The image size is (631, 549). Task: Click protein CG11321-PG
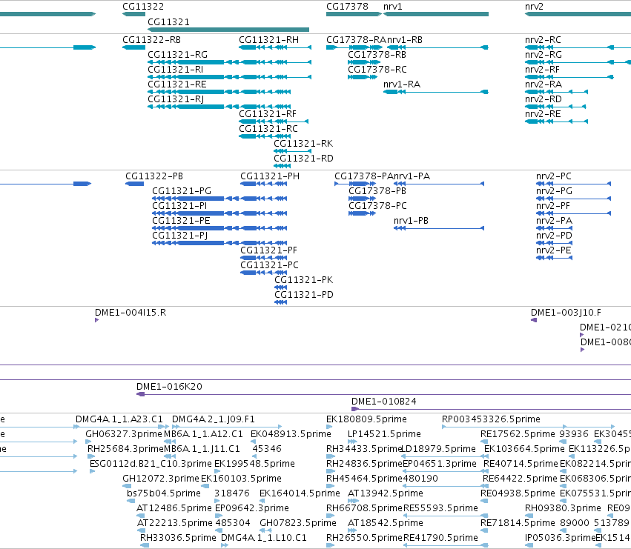point(219,199)
